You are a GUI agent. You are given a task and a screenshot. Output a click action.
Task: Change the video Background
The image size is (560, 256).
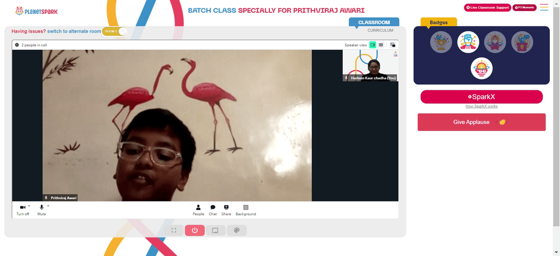tap(246, 210)
